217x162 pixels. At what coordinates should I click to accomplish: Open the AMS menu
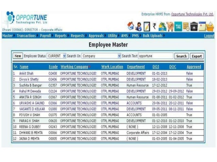(x=124, y=36)
